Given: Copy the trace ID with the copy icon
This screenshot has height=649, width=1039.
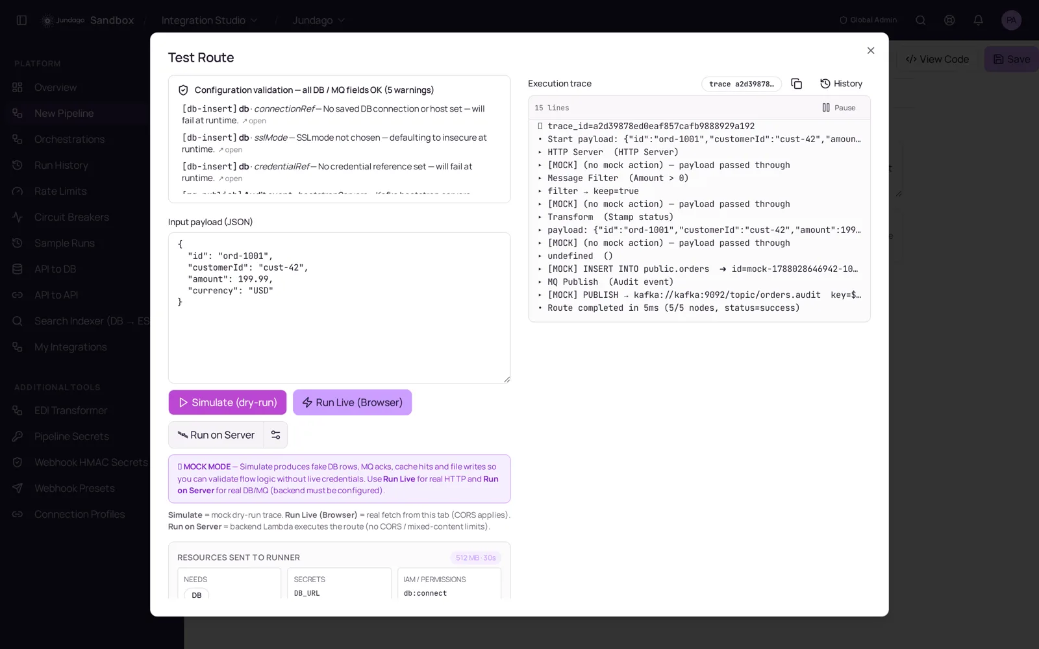Looking at the screenshot, I should (797, 84).
